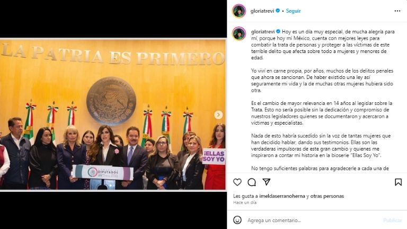Image resolution: width=407 pixels, height=229 pixels.
Task: Open comments via speech bubble icon
Action: click(252, 182)
